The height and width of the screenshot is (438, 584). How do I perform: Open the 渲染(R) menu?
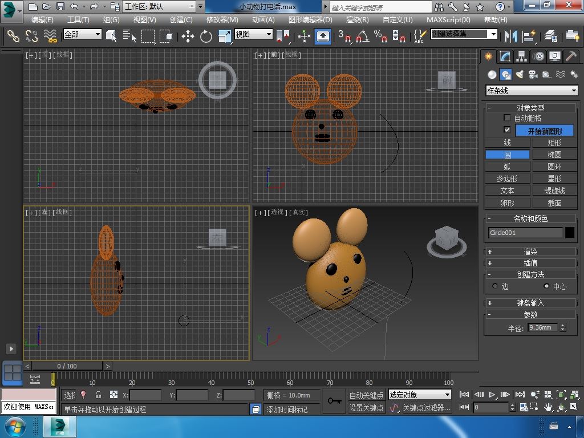coord(357,19)
